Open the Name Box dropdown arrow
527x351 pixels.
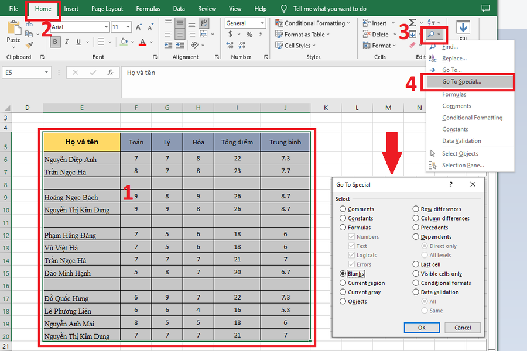point(46,72)
